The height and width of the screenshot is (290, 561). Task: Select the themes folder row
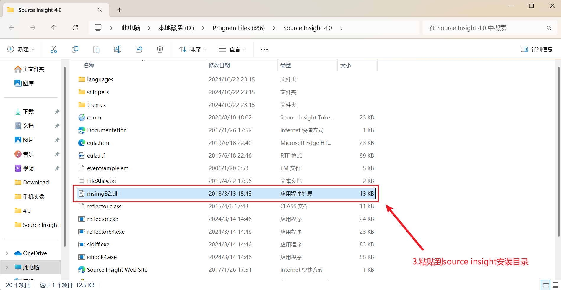point(226,105)
